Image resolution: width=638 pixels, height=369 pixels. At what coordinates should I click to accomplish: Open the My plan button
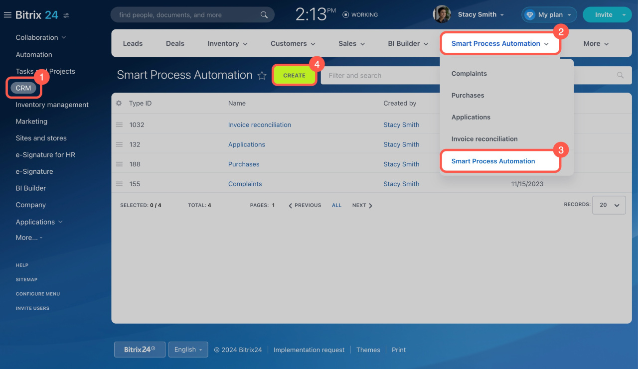(549, 15)
